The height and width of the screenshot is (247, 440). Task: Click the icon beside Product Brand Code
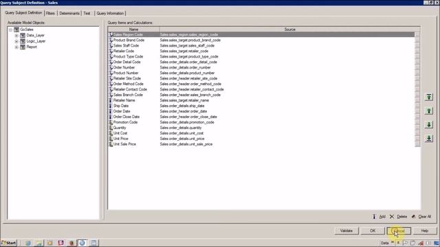click(111, 40)
